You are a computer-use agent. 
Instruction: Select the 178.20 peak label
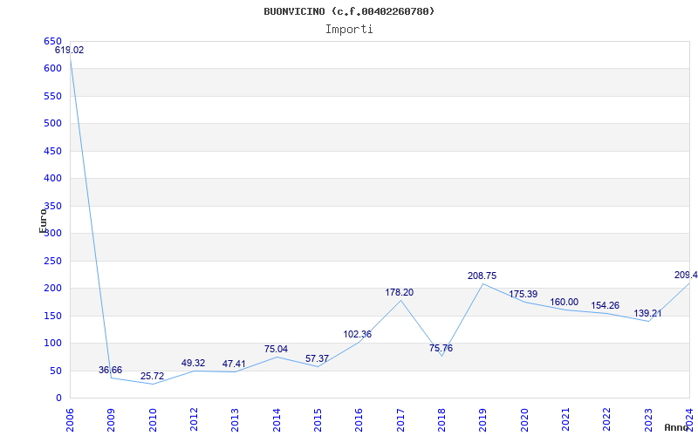coord(400,293)
